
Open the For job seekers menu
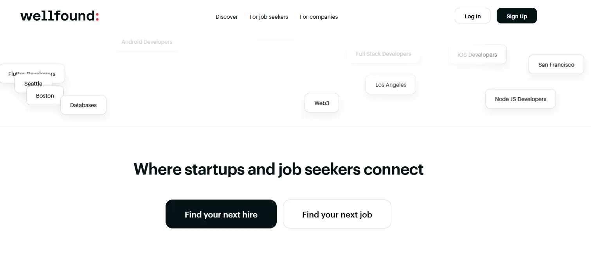pos(269,17)
